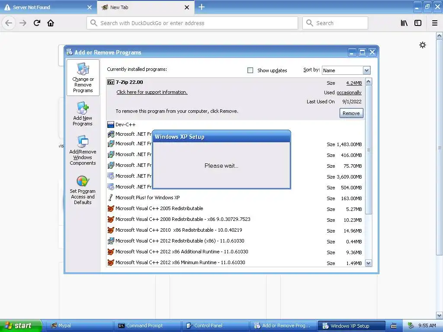The height and width of the screenshot is (332, 443).
Task: Toggle the browser sidebar icon
Action: (418, 23)
